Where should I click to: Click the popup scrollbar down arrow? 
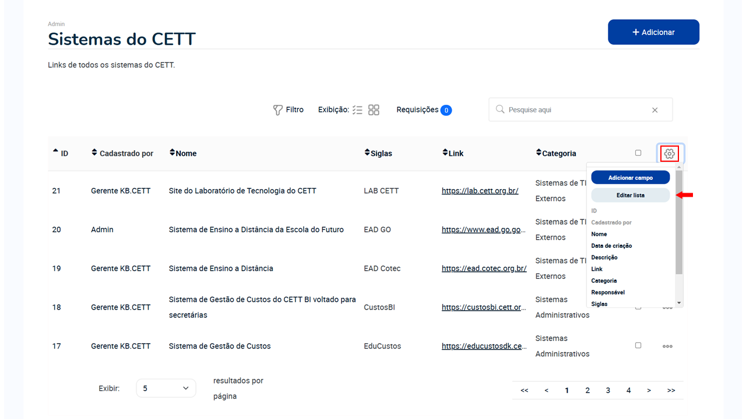coord(679,303)
